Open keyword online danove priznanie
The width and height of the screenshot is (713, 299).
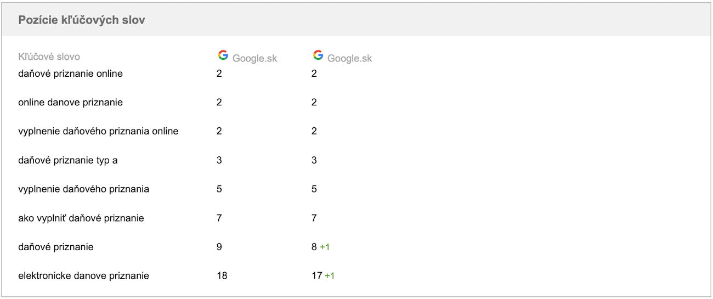[x=70, y=103]
